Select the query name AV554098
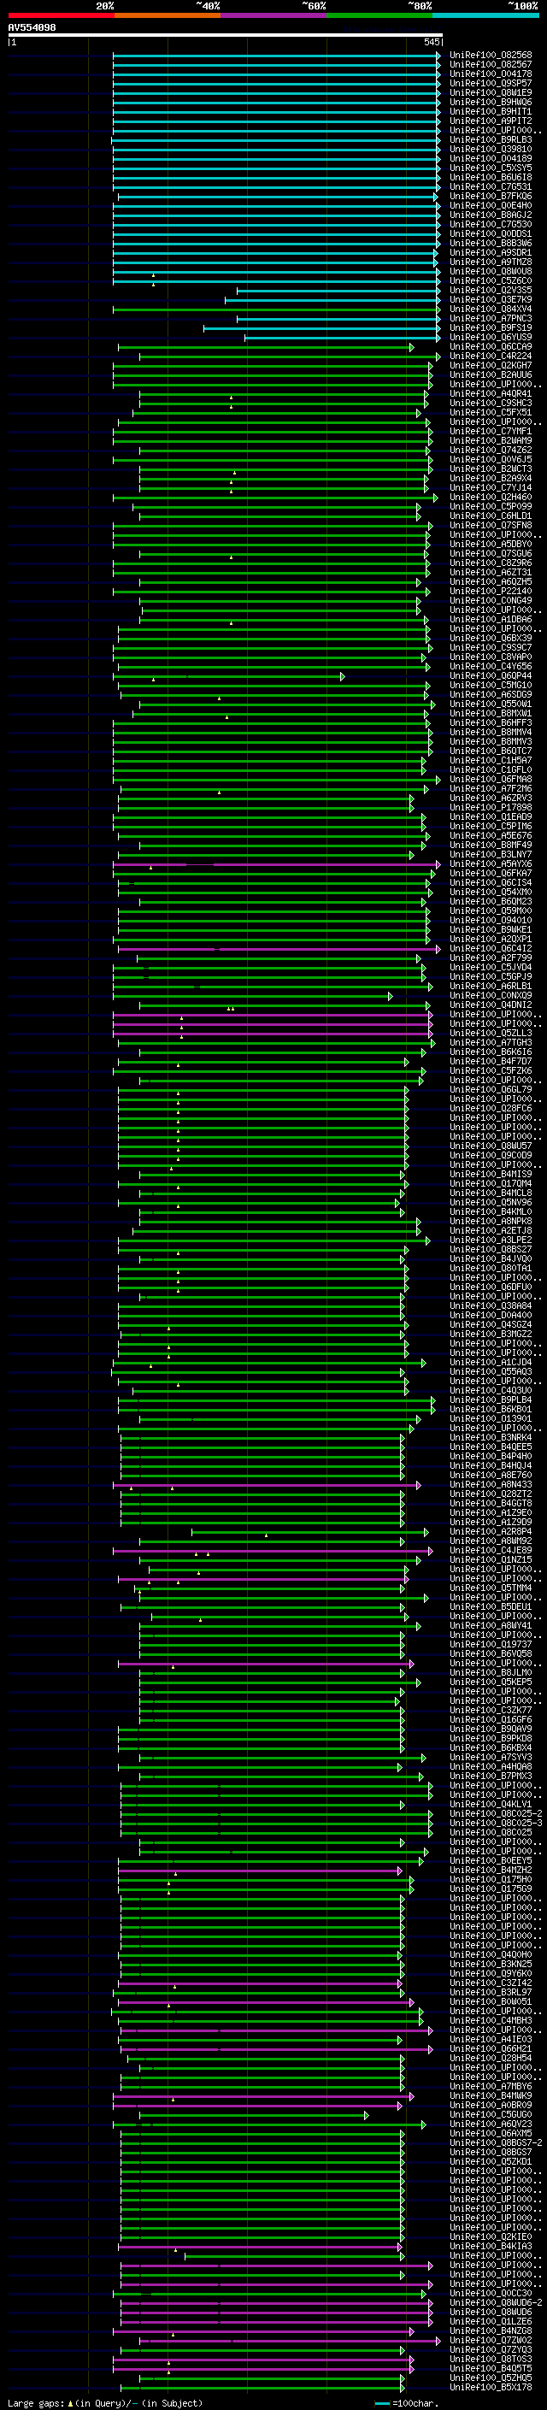 tap(32, 27)
